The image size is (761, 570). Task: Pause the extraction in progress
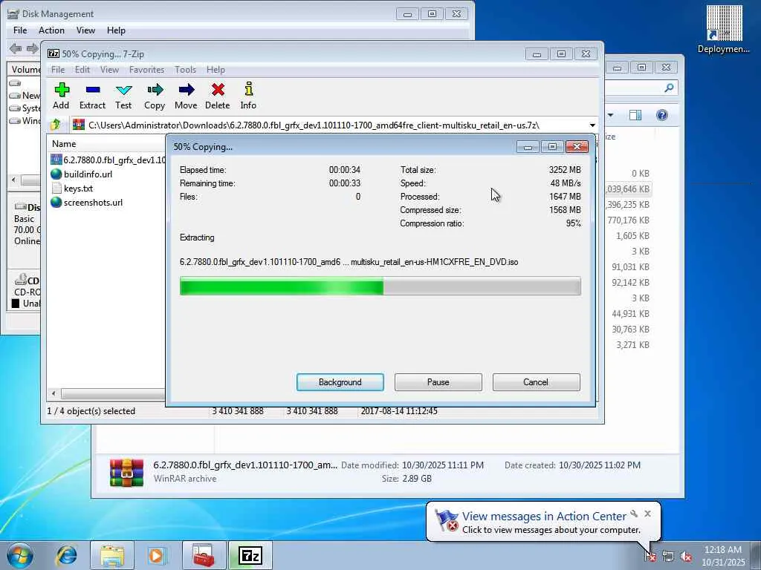438,382
